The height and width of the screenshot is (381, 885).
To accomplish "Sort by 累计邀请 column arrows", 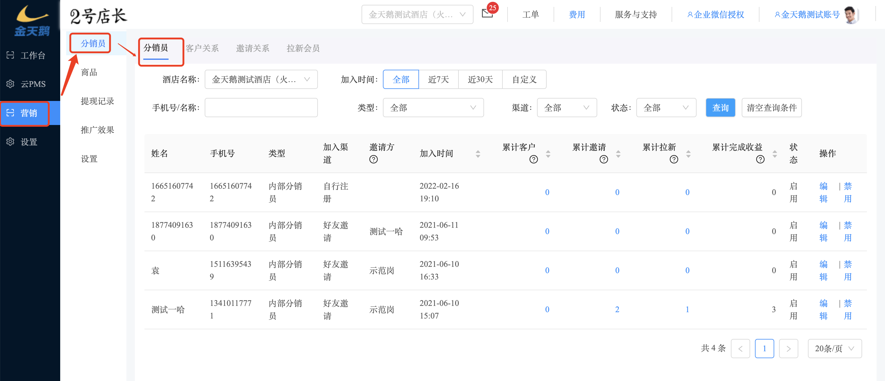I will point(618,154).
